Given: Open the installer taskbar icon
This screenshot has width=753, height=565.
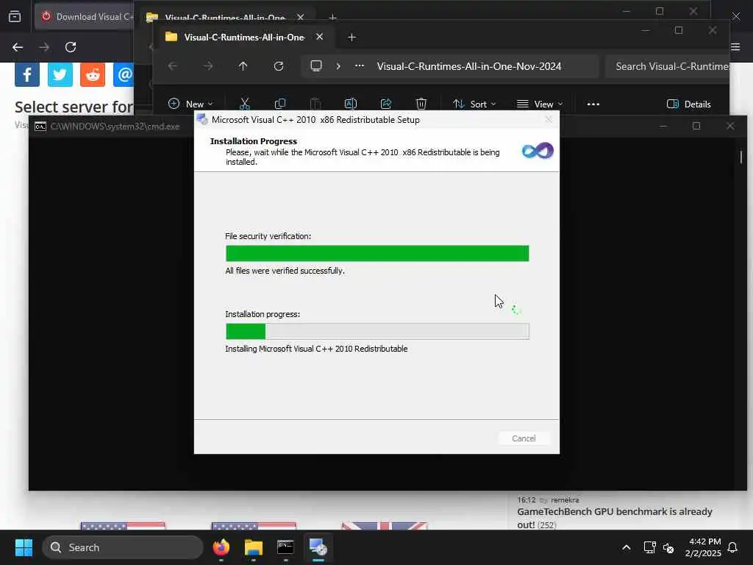Looking at the screenshot, I should click(x=318, y=547).
